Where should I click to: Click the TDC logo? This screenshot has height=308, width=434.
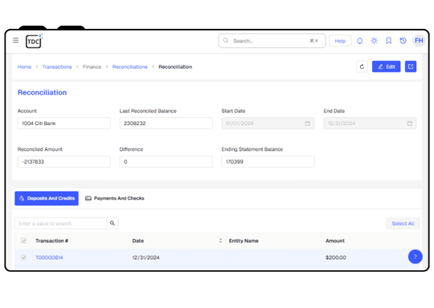(x=34, y=41)
